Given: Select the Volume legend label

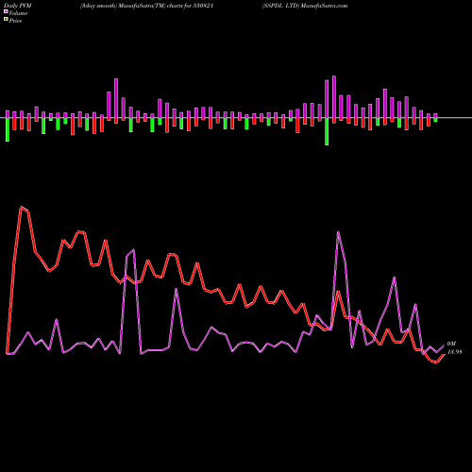Looking at the screenshot, I should point(18,13).
